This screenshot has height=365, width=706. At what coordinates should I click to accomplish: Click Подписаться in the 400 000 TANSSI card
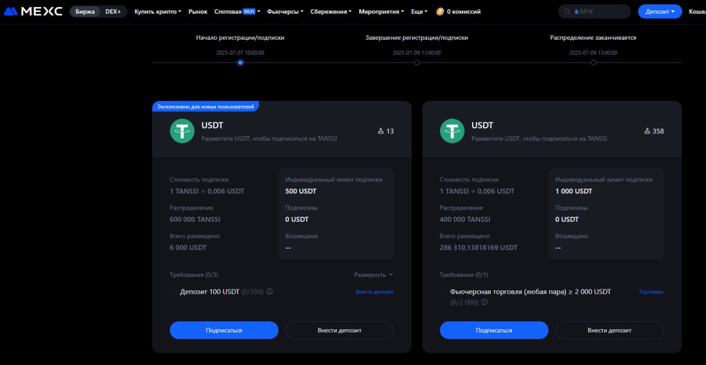coord(494,330)
